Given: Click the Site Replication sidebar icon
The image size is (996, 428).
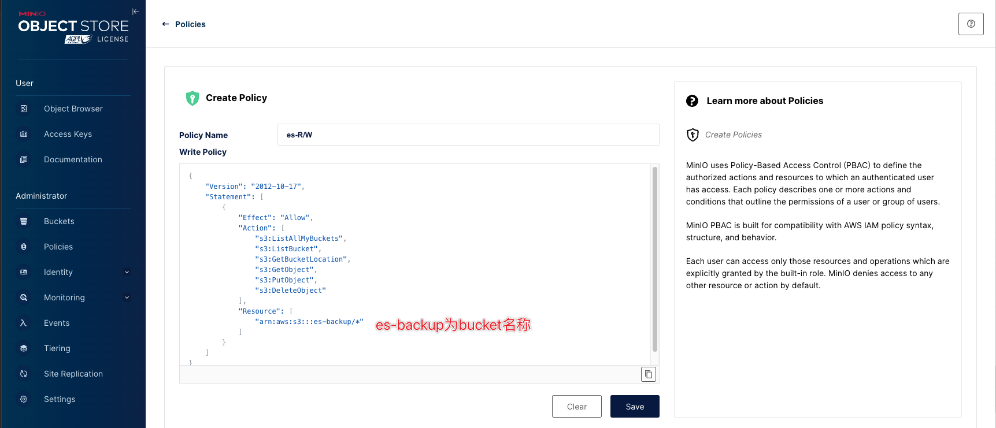Looking at the screenshot, I should pyautogui.click(x=24, y=374).
